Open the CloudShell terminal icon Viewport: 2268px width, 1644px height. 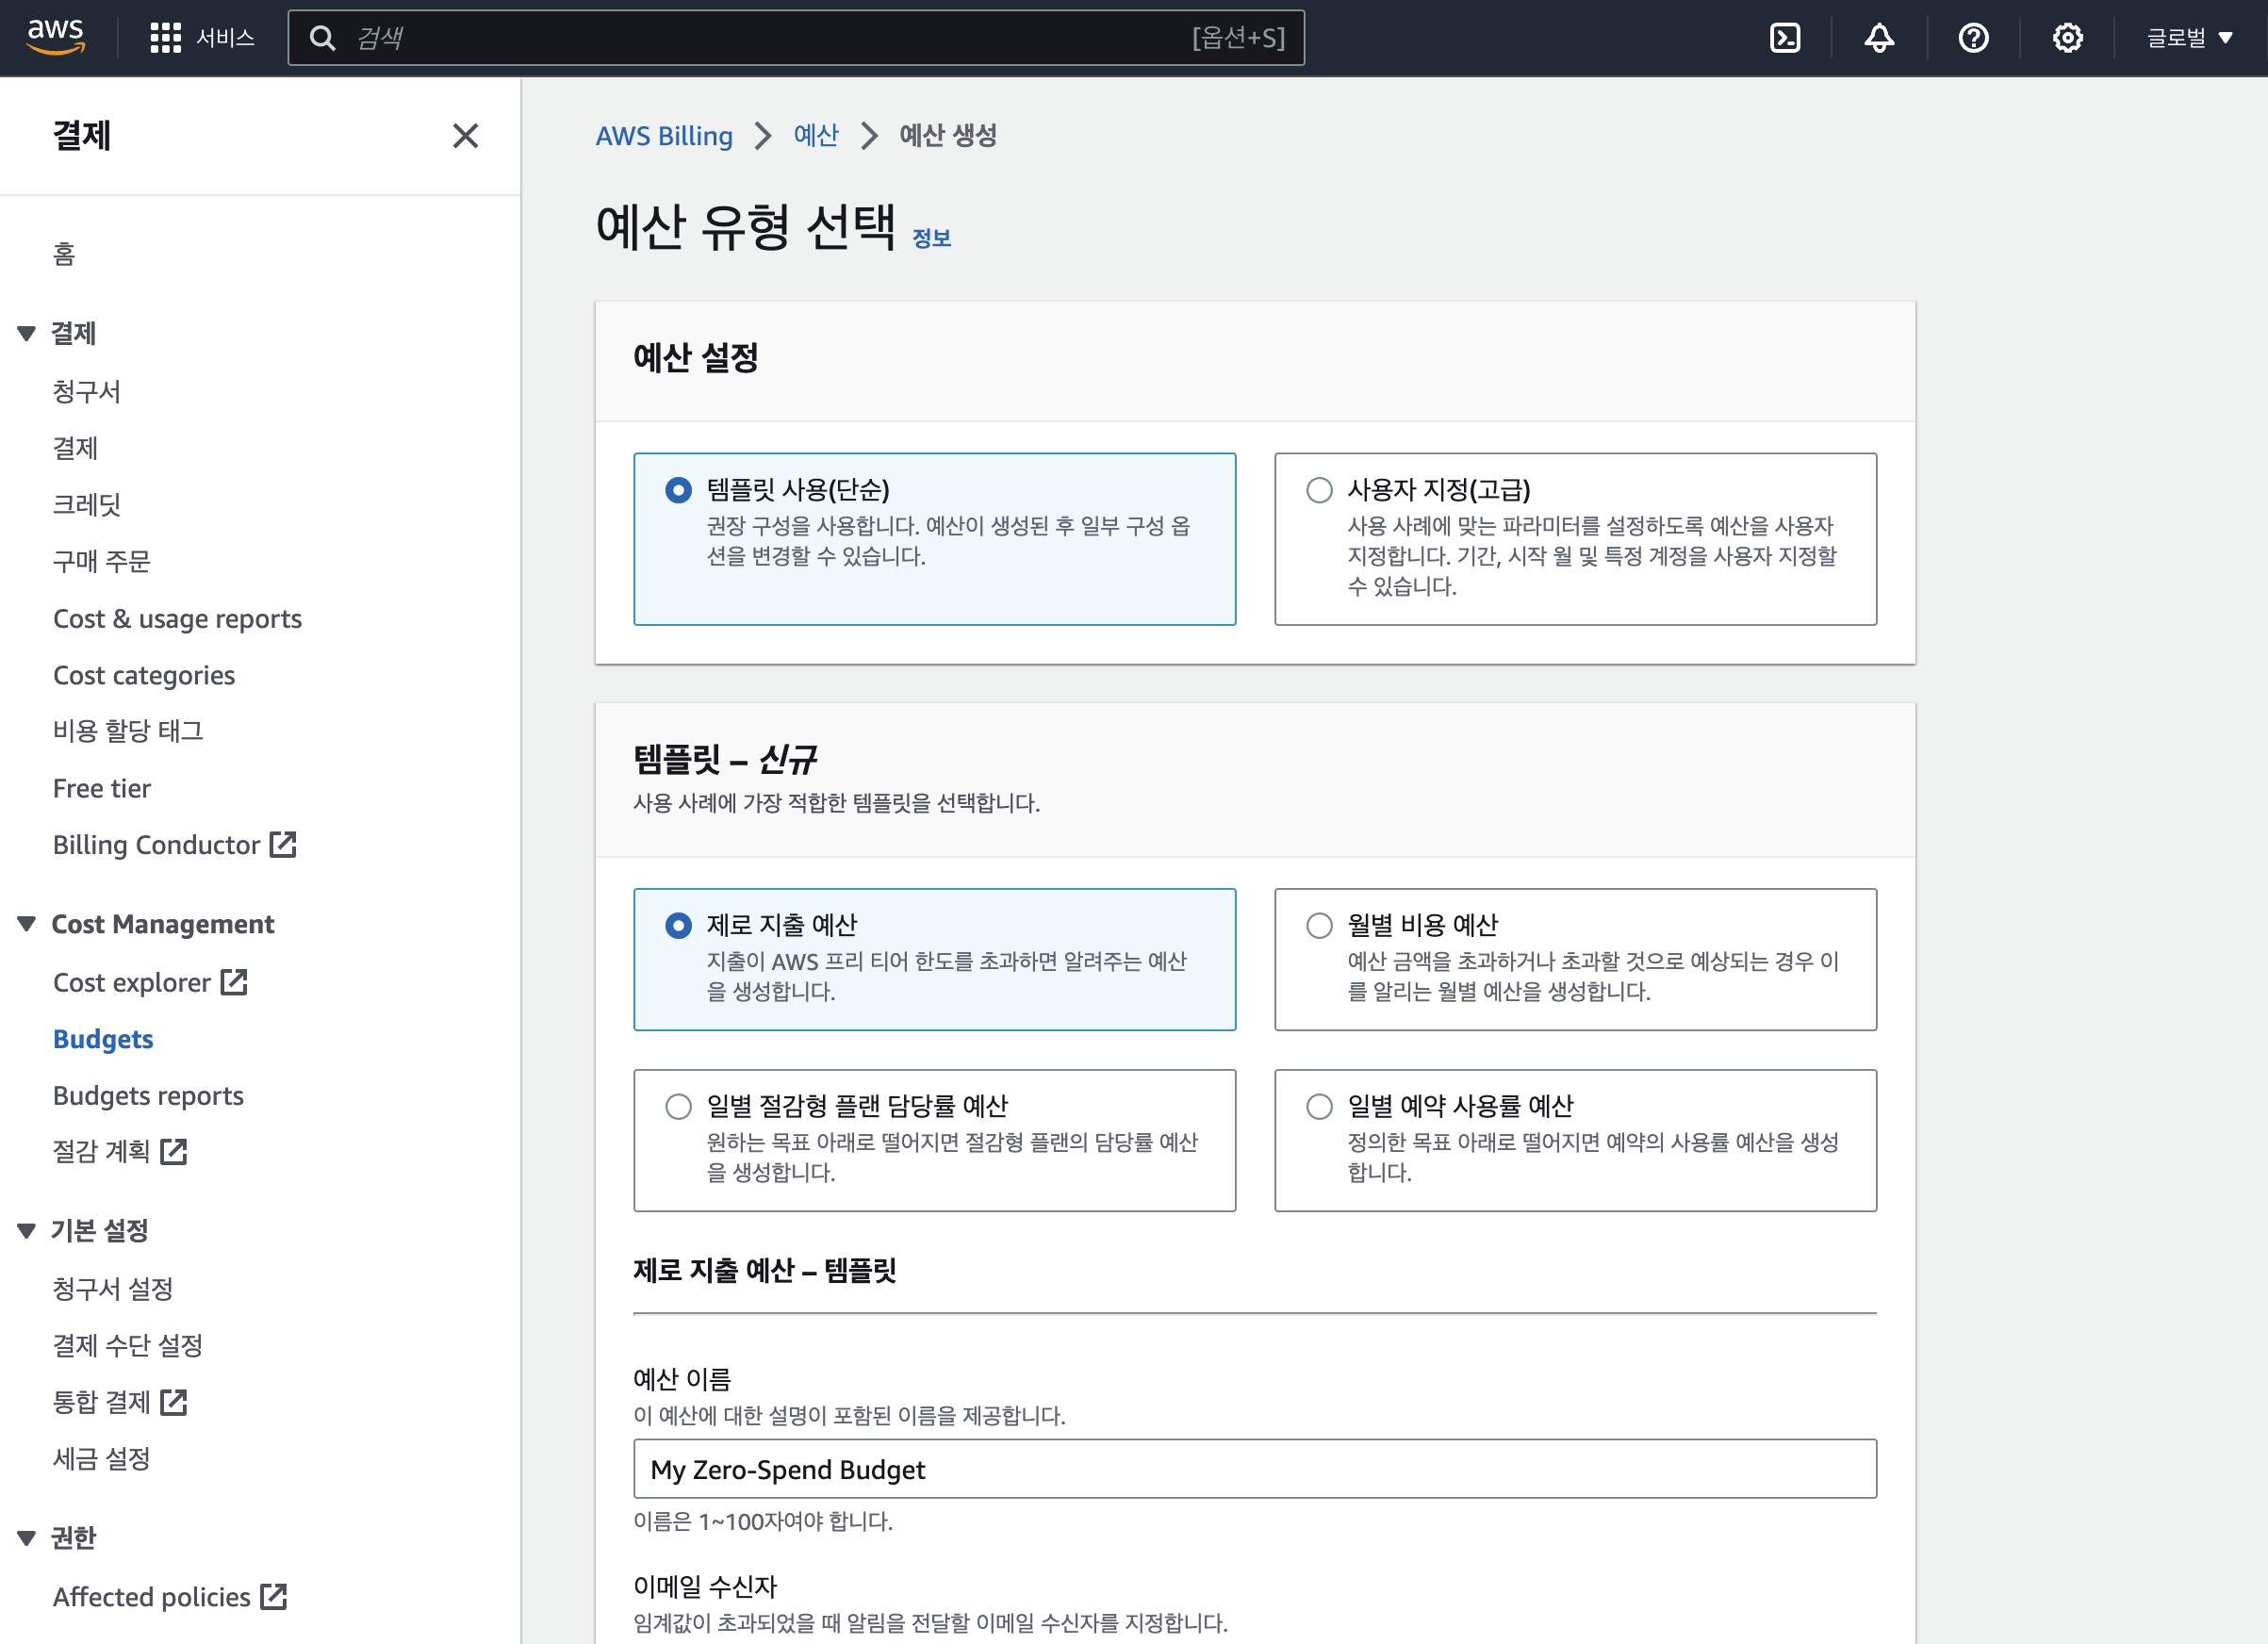click(x=1785, y=38)
